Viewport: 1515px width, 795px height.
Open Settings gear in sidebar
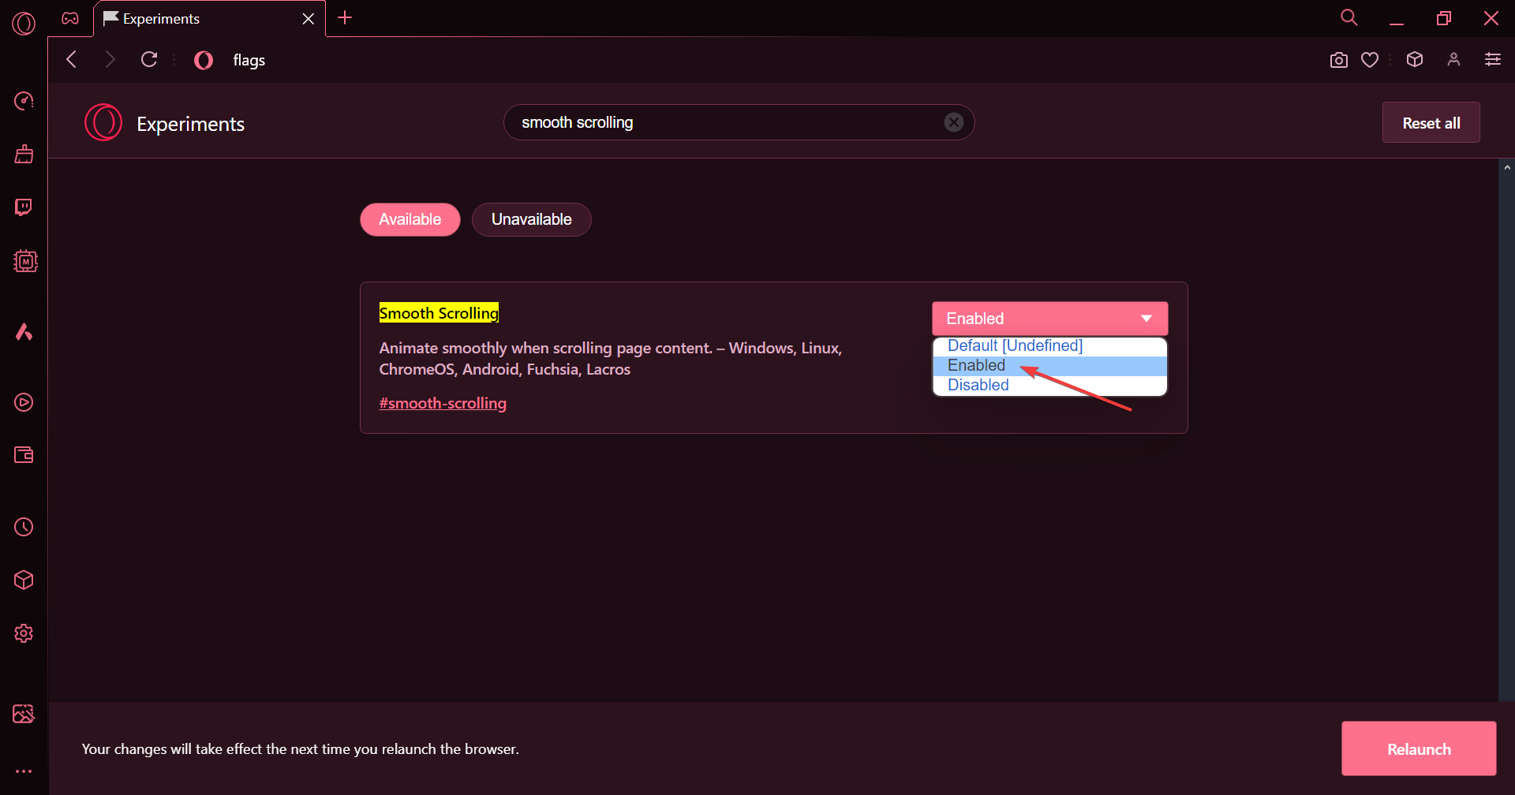tap(24, 633)
